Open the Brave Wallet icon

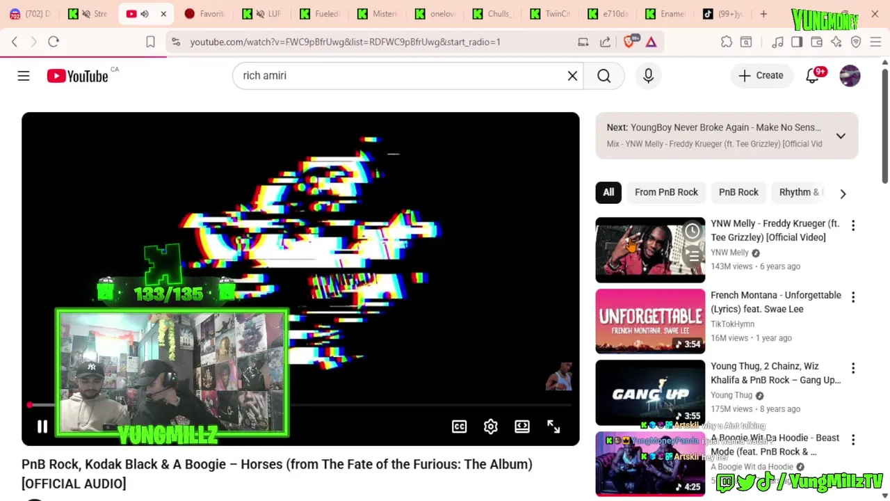(816, 42)
